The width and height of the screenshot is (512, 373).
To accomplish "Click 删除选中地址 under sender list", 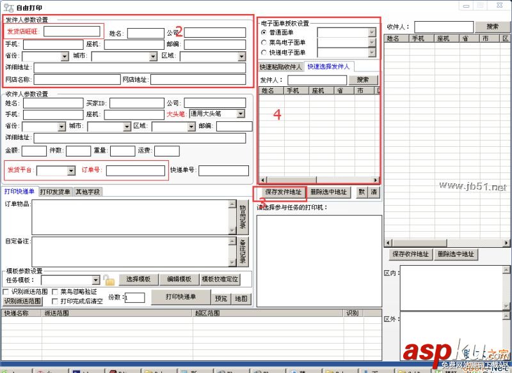I will 328,192.
